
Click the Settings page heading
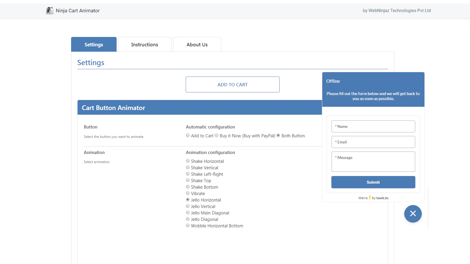coord(91,63)
